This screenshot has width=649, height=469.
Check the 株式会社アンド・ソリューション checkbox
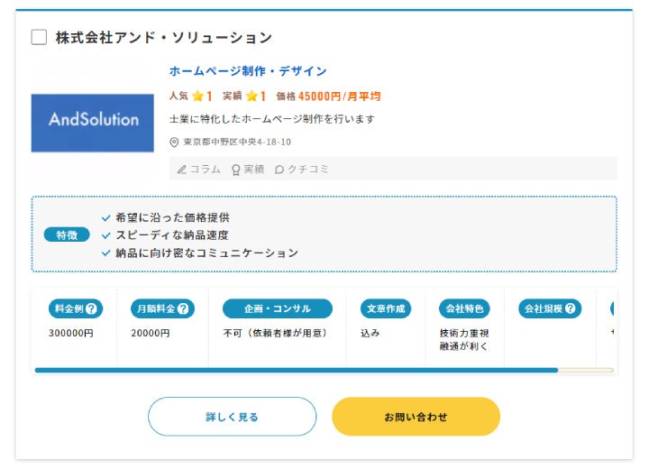(39, 37)
